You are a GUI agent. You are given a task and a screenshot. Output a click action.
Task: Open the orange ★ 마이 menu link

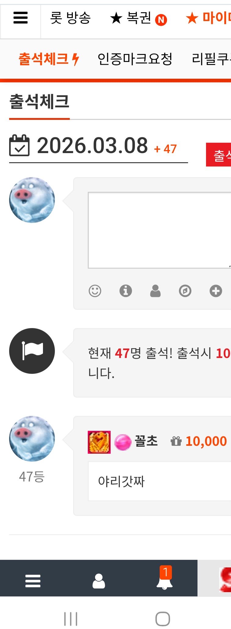[x=208, y=18]
